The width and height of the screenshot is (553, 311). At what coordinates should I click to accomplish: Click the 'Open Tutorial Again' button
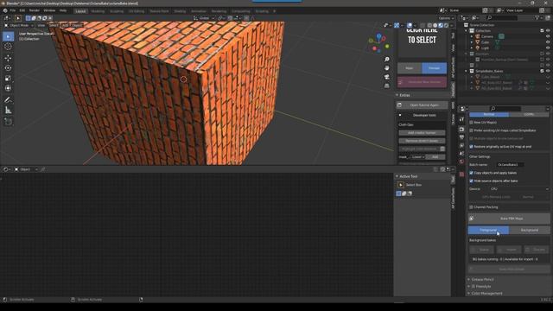click(423, 105)
